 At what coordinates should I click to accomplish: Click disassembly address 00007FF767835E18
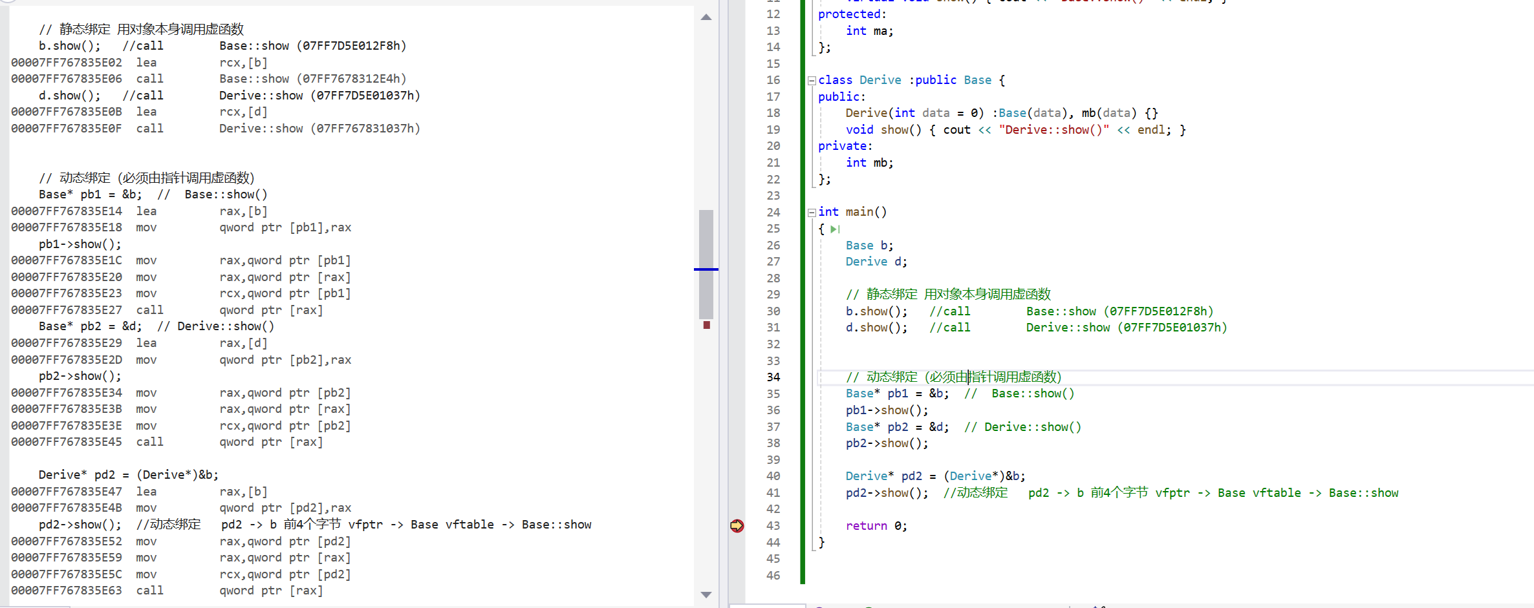point(67,227)
